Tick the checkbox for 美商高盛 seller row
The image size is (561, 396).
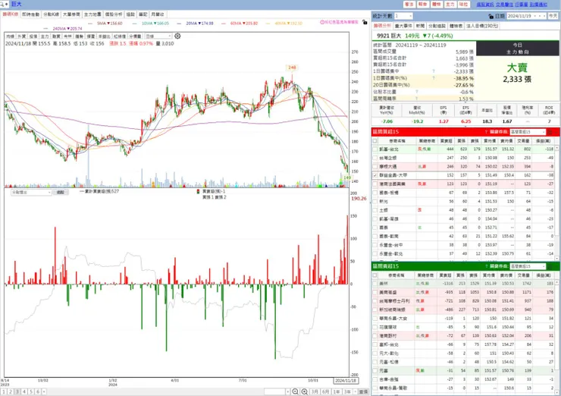coord(375,292)
